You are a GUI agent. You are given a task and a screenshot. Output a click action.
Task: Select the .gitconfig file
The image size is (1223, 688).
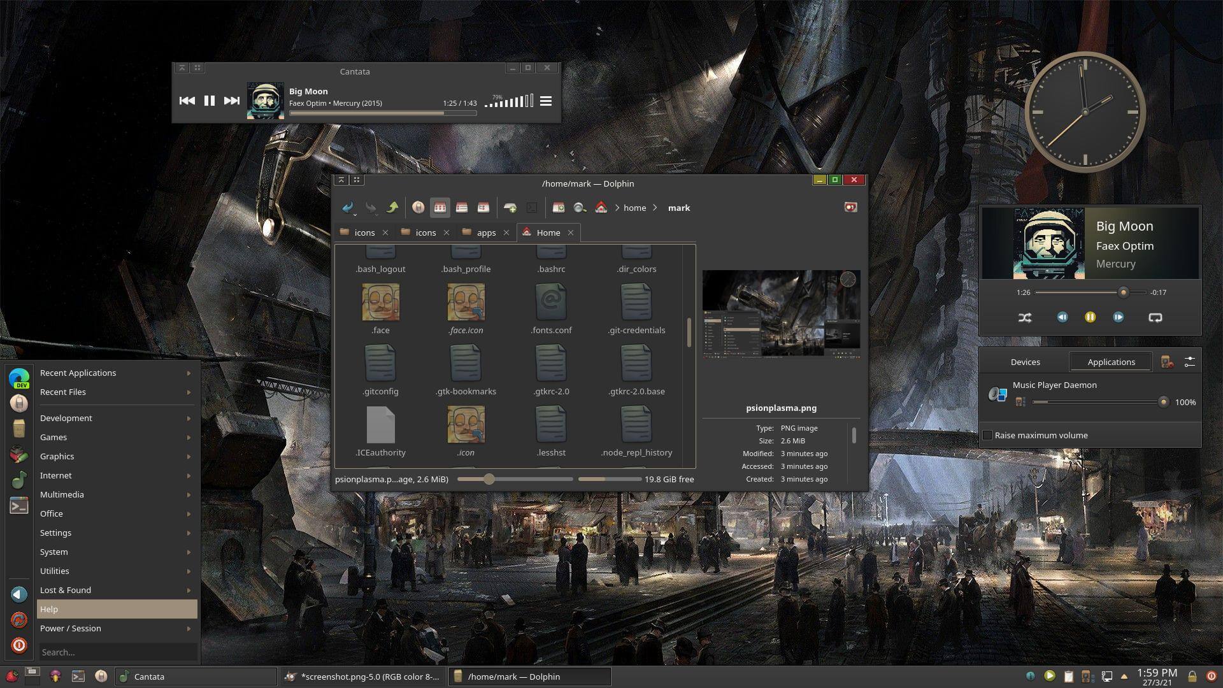click(380, 370)
